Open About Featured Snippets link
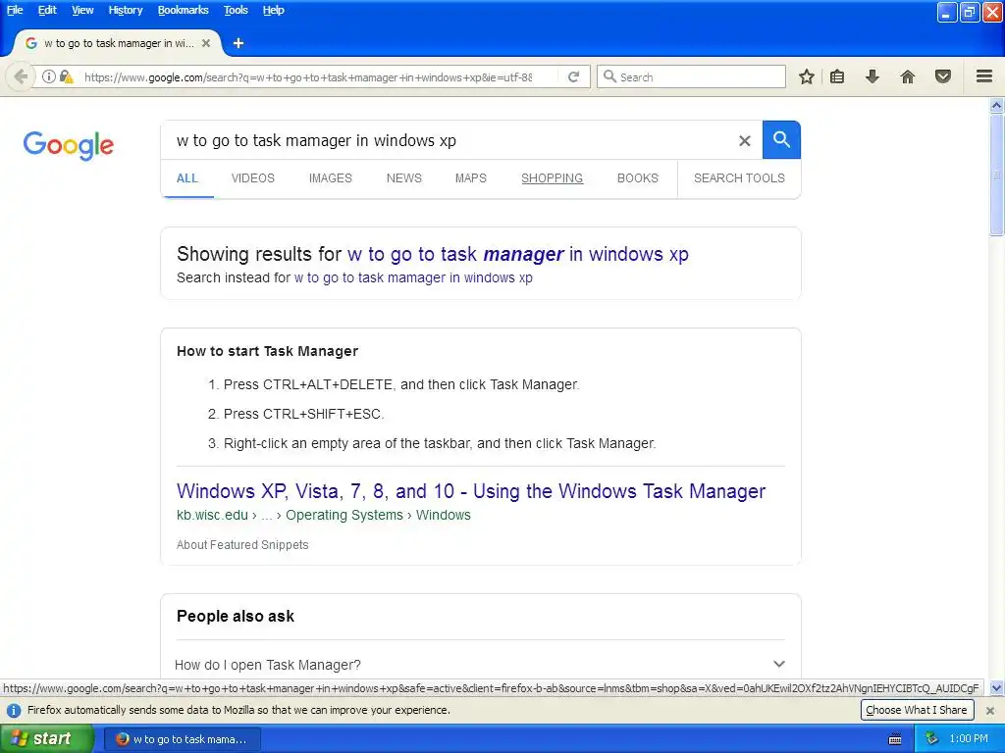The width and height of the screenshot is (1005, 753). [243, 545]
